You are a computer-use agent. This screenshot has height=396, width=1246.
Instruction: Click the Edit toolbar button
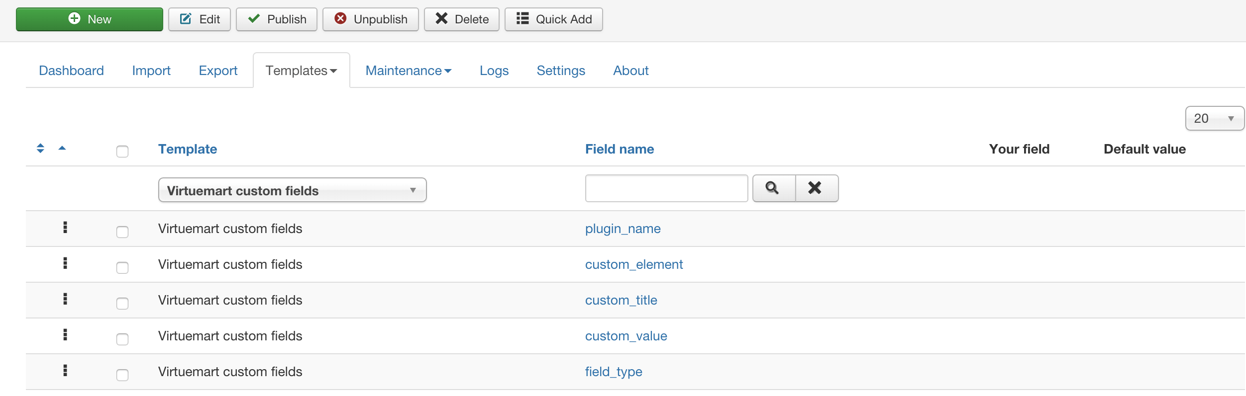pyautogui.click(x=200, y=19)
